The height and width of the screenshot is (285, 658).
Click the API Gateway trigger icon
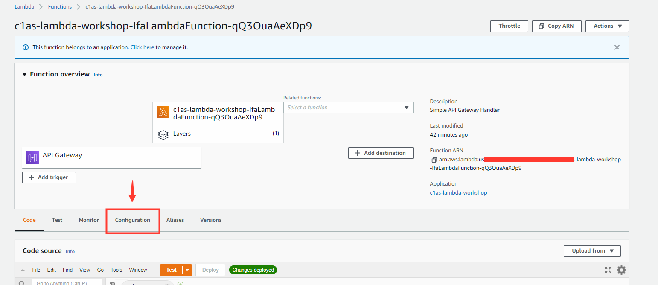[x=32, y=157]
